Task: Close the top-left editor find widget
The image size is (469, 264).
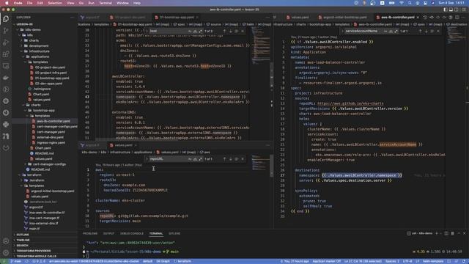Action: (x=243, y=31)
